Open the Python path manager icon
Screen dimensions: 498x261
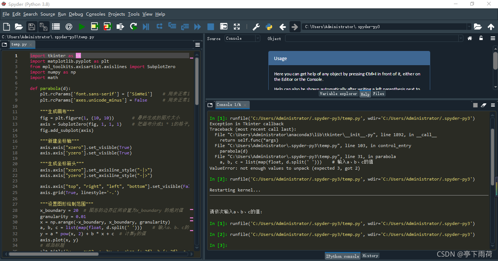coord(269,27)
